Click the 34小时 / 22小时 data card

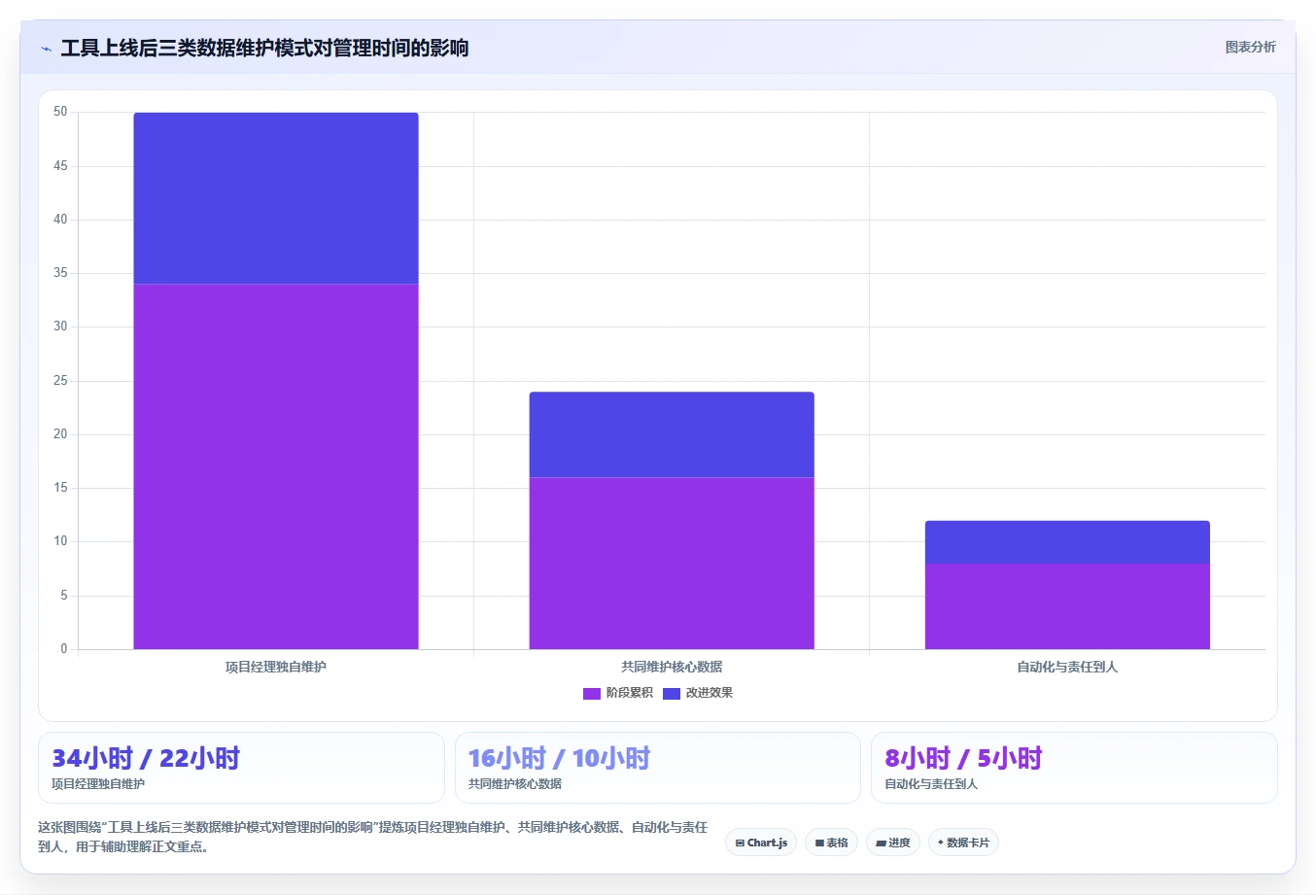point(241,768)
